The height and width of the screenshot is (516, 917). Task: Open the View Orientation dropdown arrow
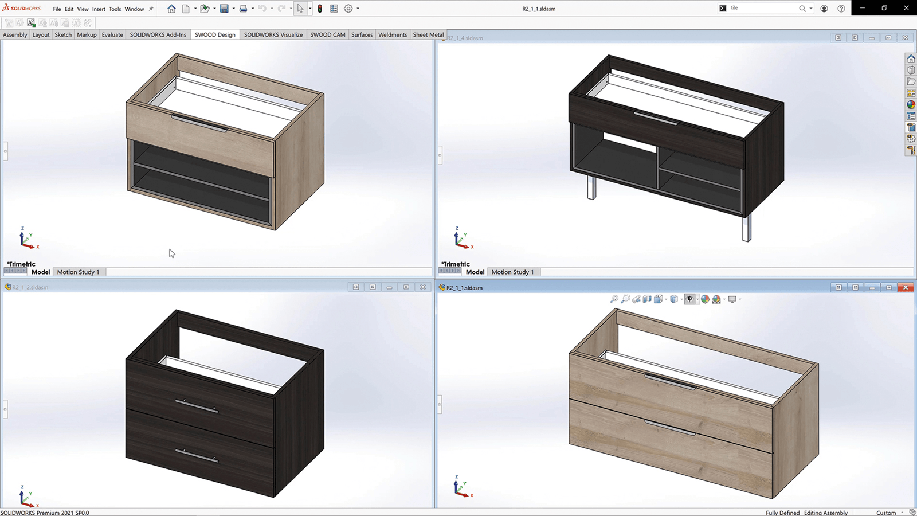(666, 299)
